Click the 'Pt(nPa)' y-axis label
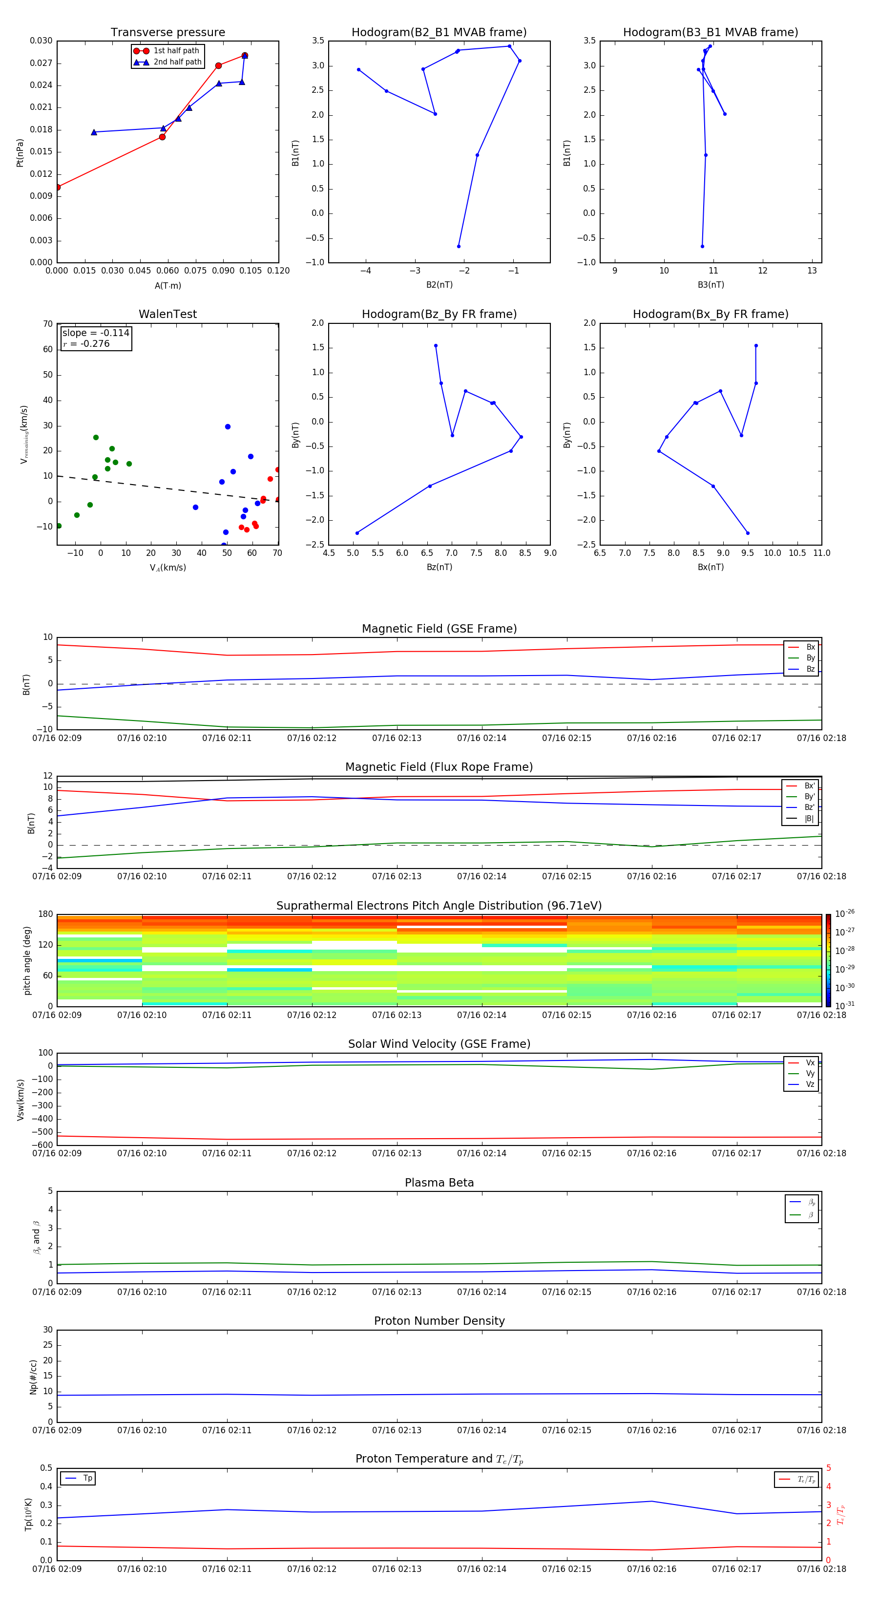The width and height of the screenshot is (879, 1612). click(20, 153)
